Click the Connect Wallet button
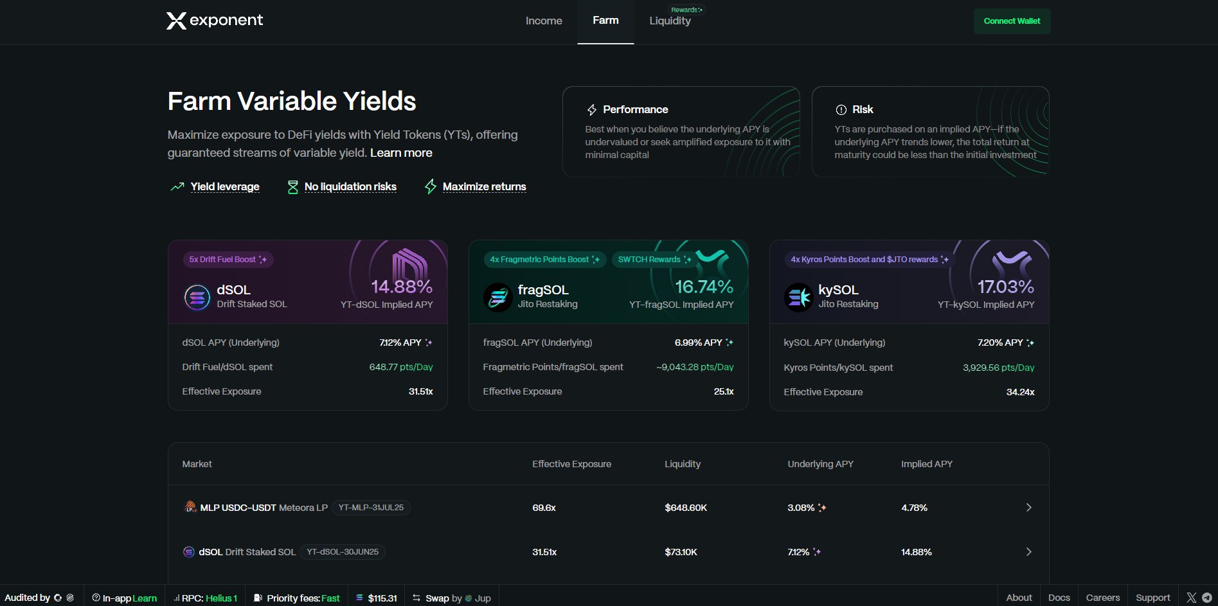Screen dimensions: 1218x606 (1012, 21)
